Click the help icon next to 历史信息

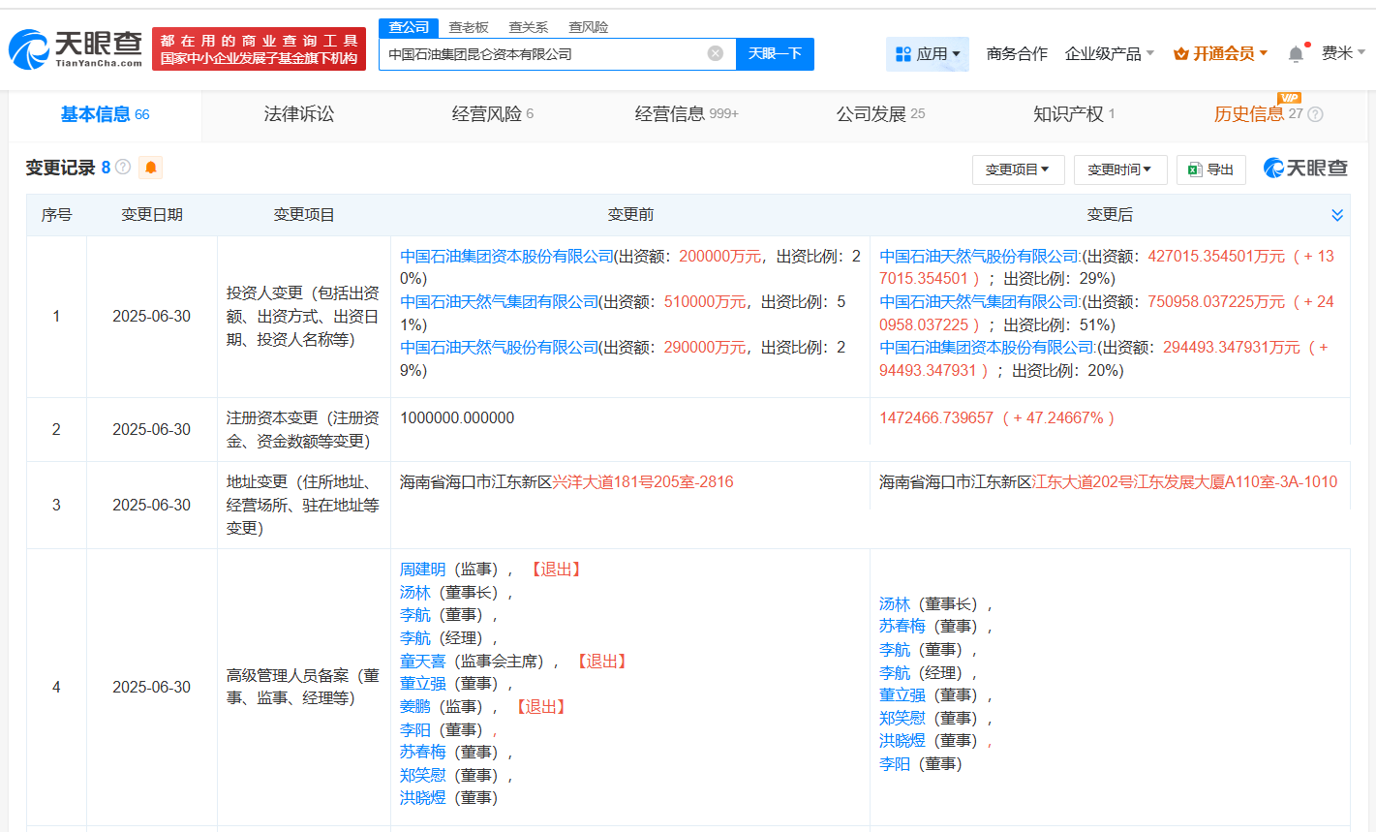[x=1315, y=114]
